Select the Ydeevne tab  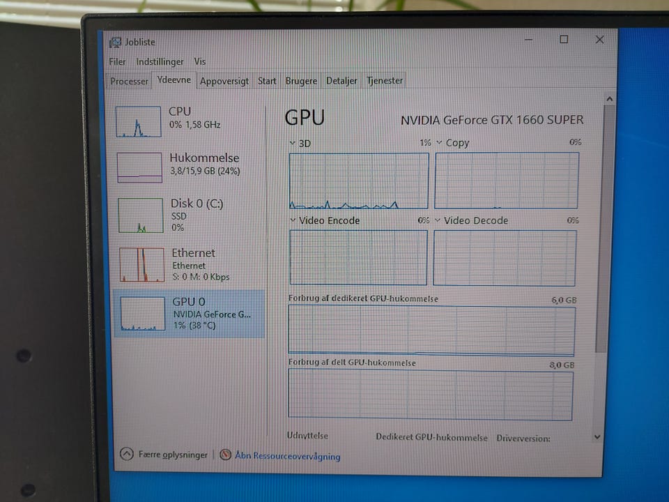pyautogui.click(x=174, y=79)
